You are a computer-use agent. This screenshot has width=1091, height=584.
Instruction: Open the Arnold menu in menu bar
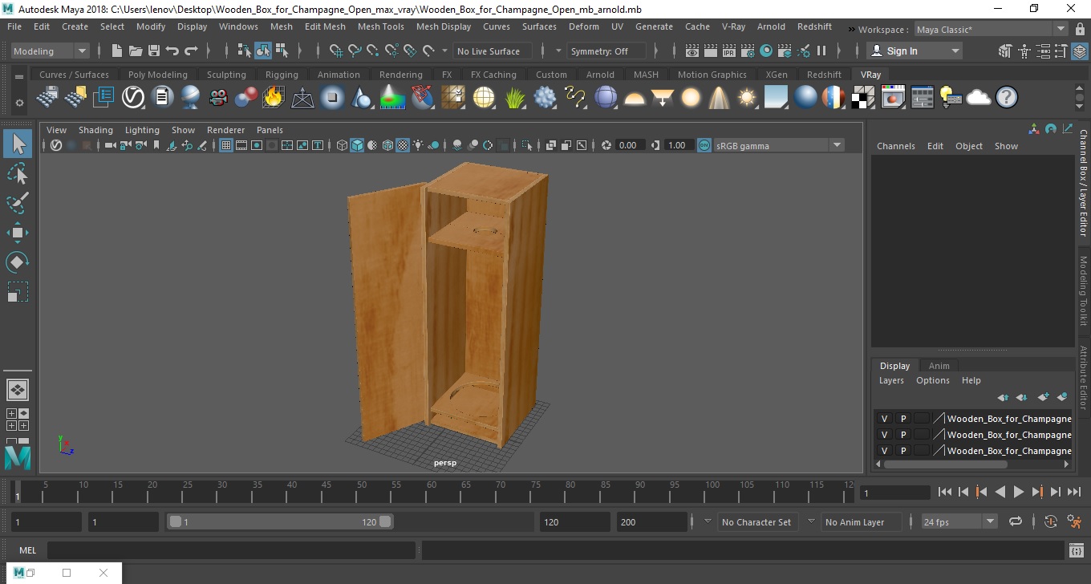[771, 26]
